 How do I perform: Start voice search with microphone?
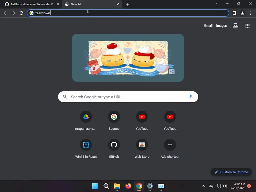[191, 97]
